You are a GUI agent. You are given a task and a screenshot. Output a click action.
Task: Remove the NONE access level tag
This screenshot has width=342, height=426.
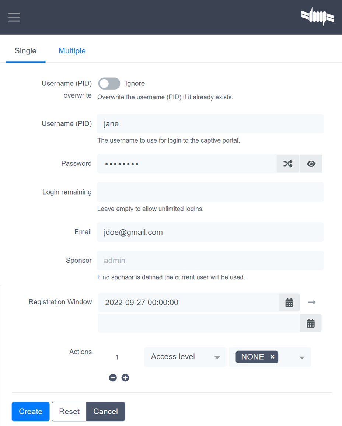272,357
